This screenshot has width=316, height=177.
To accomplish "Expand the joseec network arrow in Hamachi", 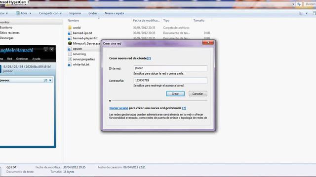I will [x=50, y=80].
